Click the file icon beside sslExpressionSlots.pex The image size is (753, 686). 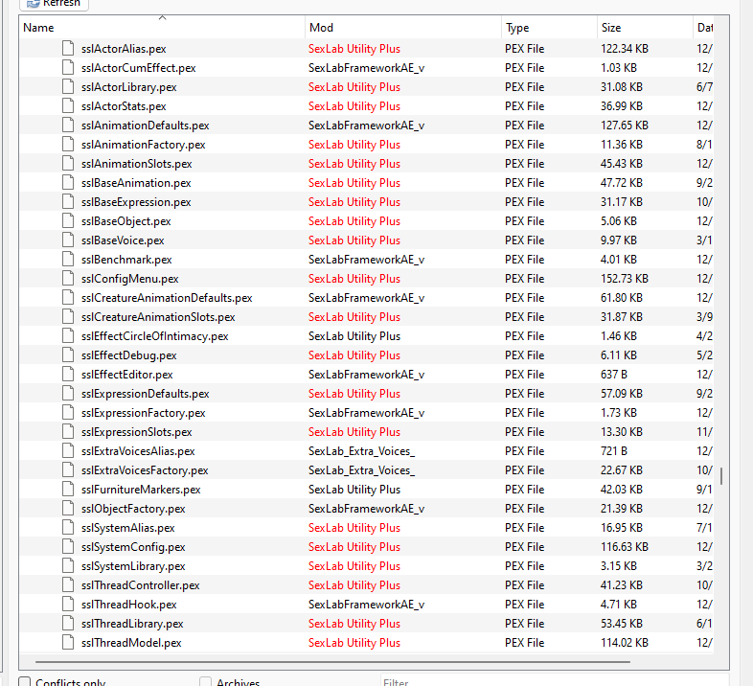[x=68, y=432]
